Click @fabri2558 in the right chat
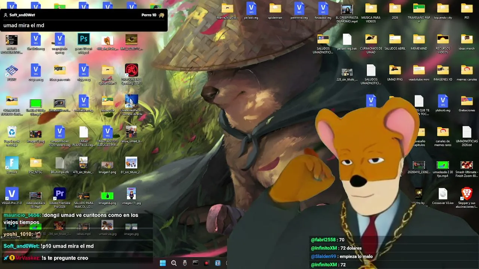The height and width of the screenshot is (269, 479). pos(323,240)
